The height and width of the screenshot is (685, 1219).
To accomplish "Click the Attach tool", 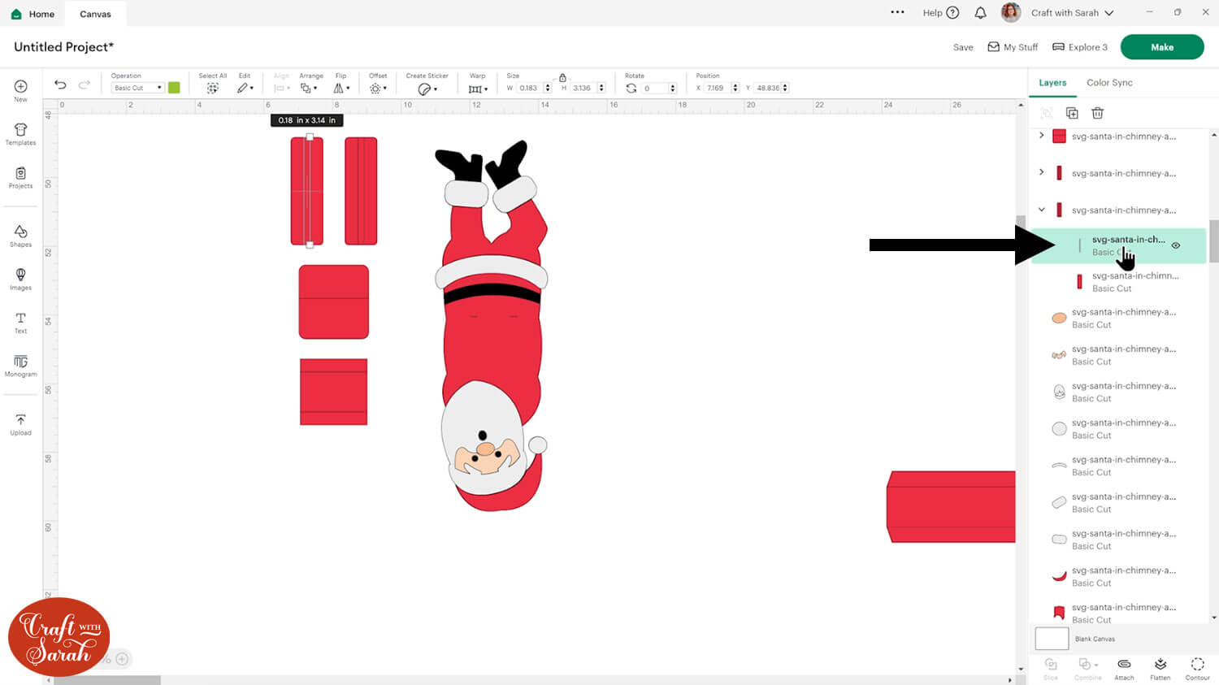I will (x=1124, y=668).
